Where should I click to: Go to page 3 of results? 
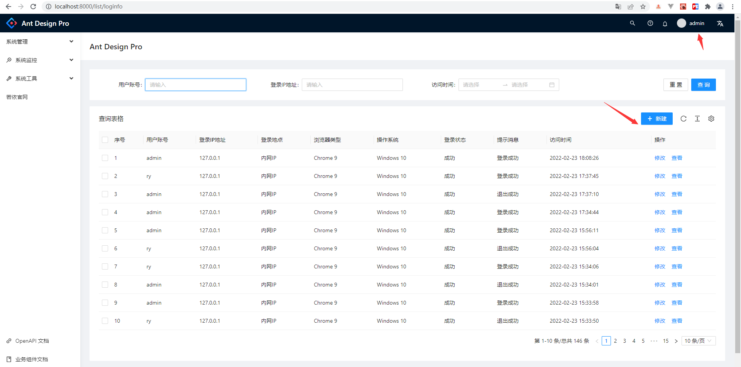(x=624, y=341)
